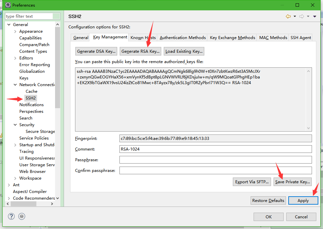323x229 pixels.
Task: Open the back history dropdown arrow
Action: [x=295, y=16]
